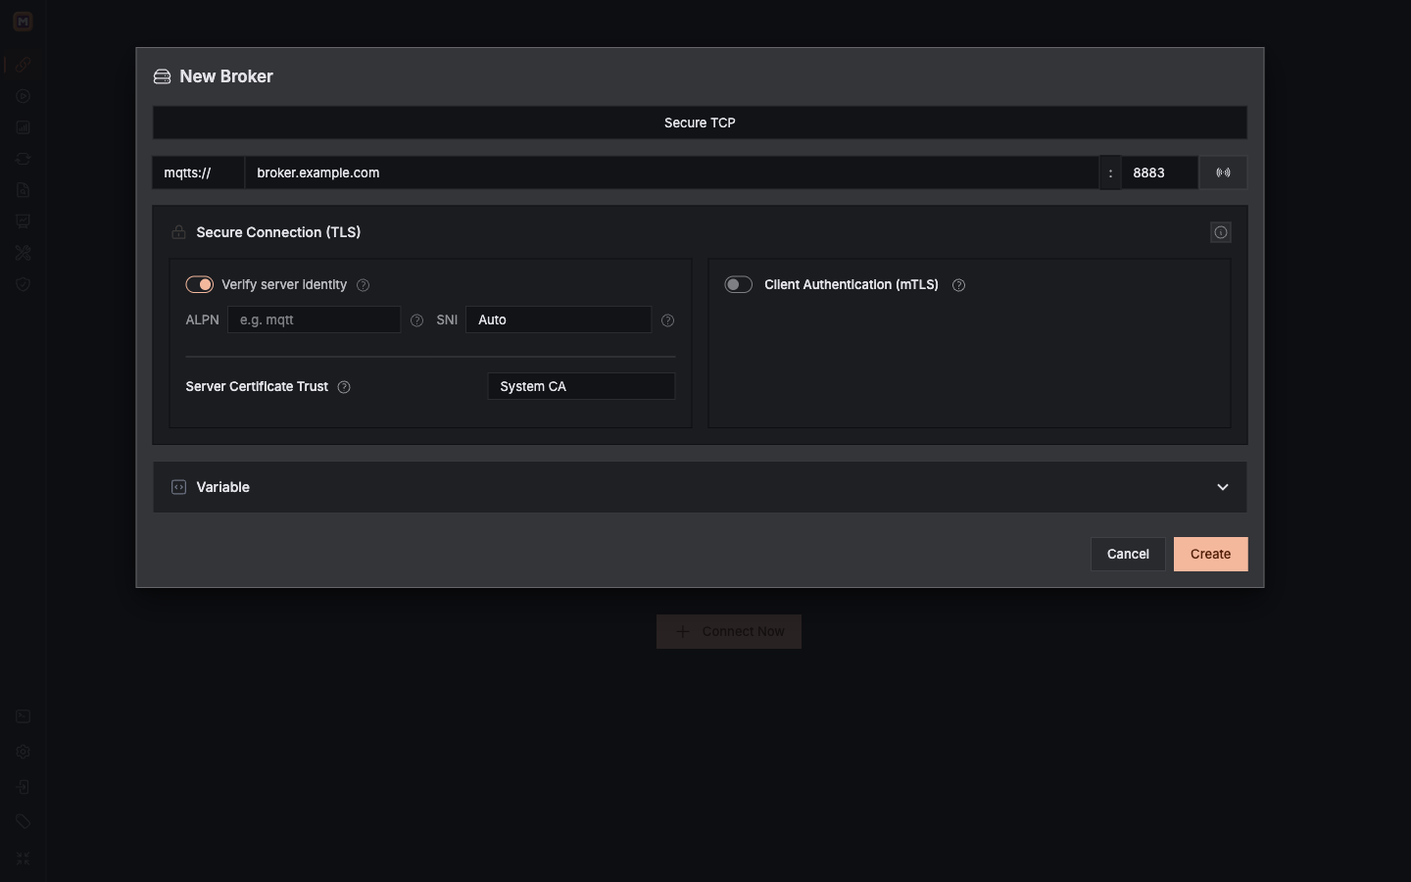This screenshot has width=1411, height=882.
Task: Click the SNI help question icon
Action: [667, 320]
